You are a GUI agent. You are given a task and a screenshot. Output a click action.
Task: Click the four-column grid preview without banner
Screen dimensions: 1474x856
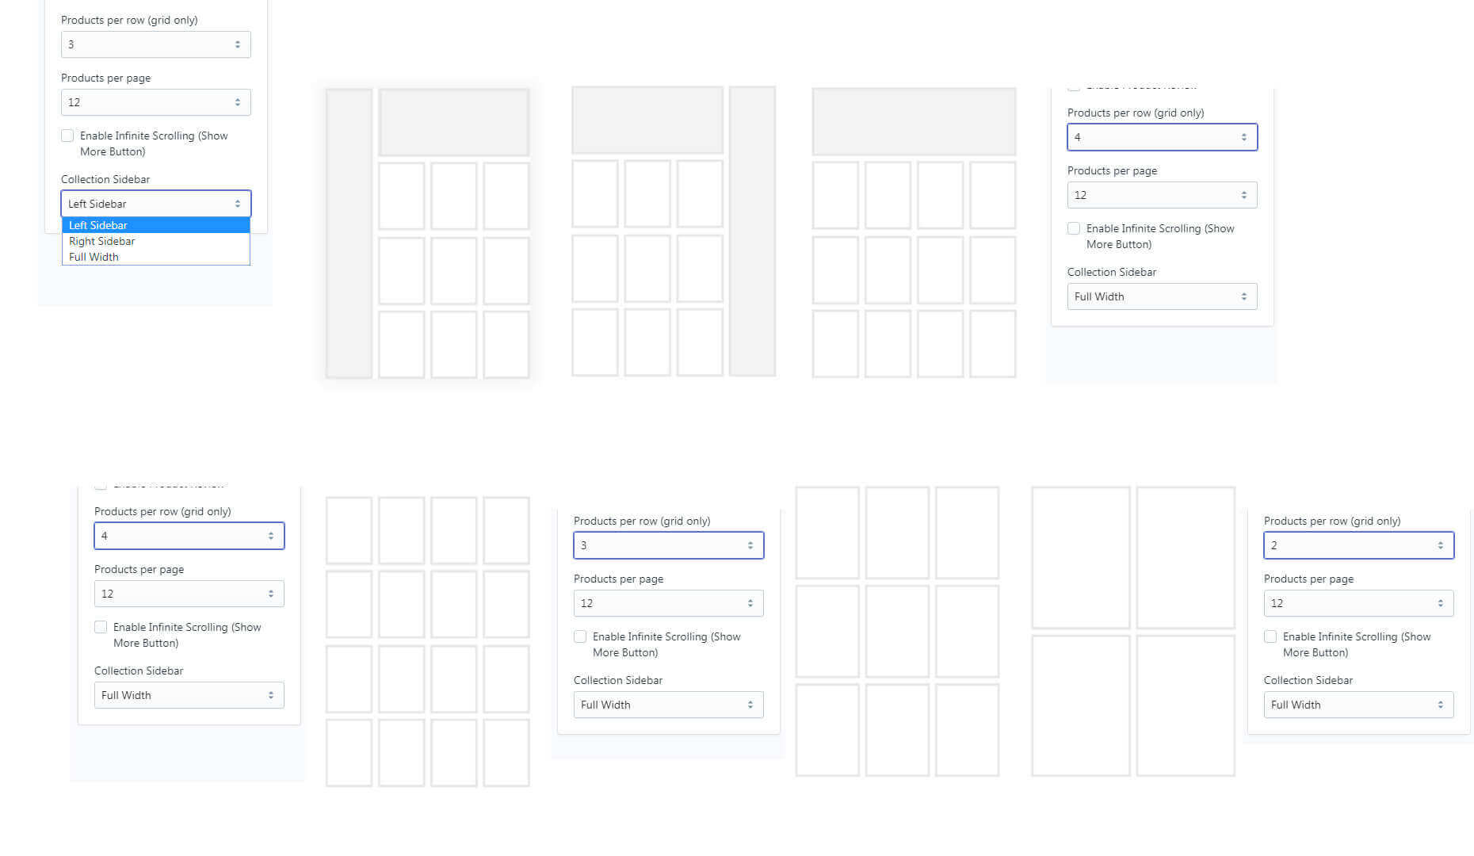[x=427, y=641]
